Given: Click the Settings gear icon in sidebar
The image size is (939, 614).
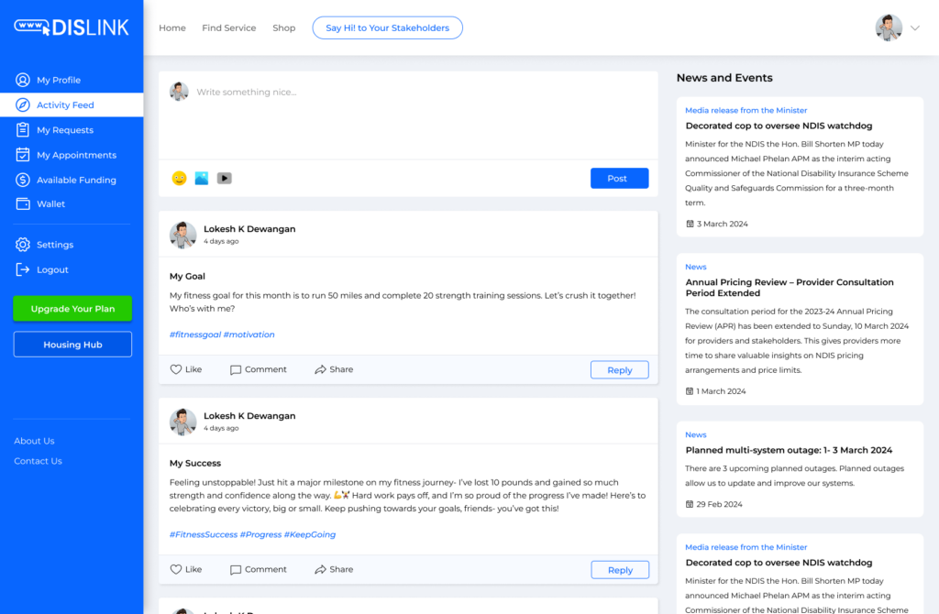Looking at the screenshot, I should [23, 245].
